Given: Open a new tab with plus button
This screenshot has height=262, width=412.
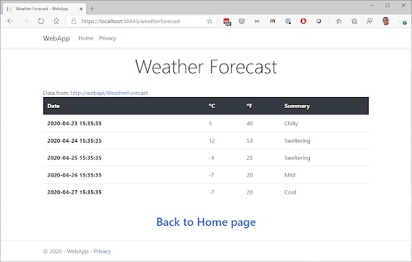Looking at the screenshot, I should [x=93, y=9].
